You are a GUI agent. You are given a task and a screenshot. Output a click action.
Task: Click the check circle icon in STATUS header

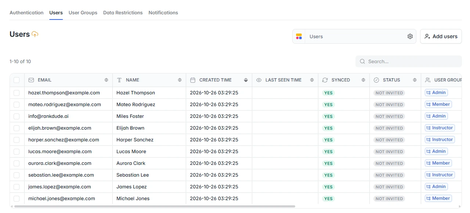[x=376, y=80]
